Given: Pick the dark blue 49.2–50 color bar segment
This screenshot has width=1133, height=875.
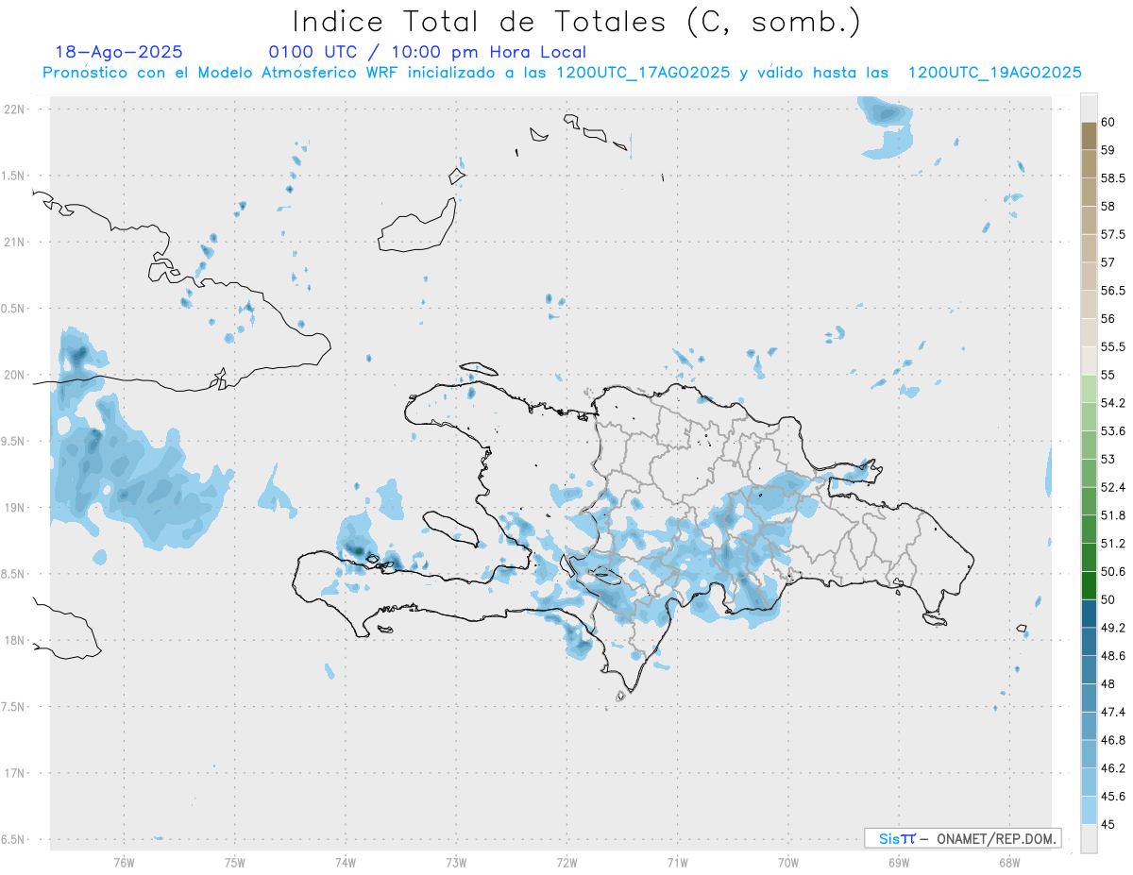Looking at the screenshot, I should (x=1089, y=614).
